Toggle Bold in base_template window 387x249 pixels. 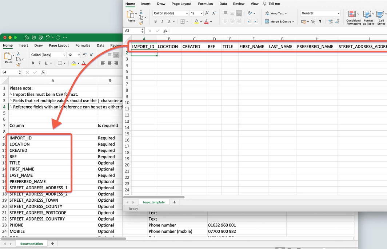point(156,21)
